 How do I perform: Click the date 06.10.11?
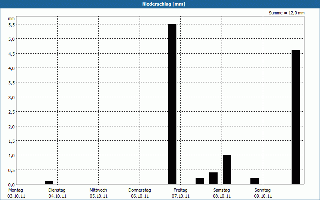pyautogui.click(x=140, y=196)
